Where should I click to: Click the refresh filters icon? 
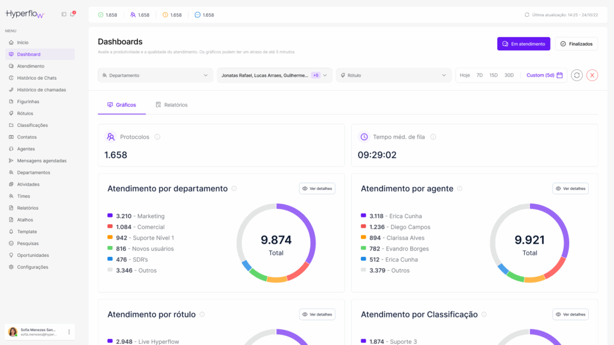click(x=577, y=75)
